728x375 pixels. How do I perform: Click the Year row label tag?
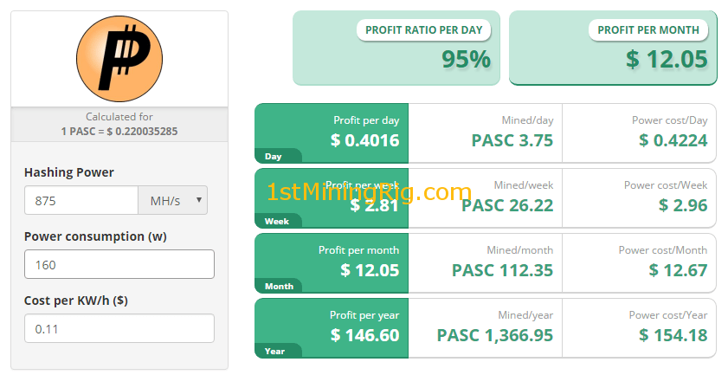tap(275, 351)
